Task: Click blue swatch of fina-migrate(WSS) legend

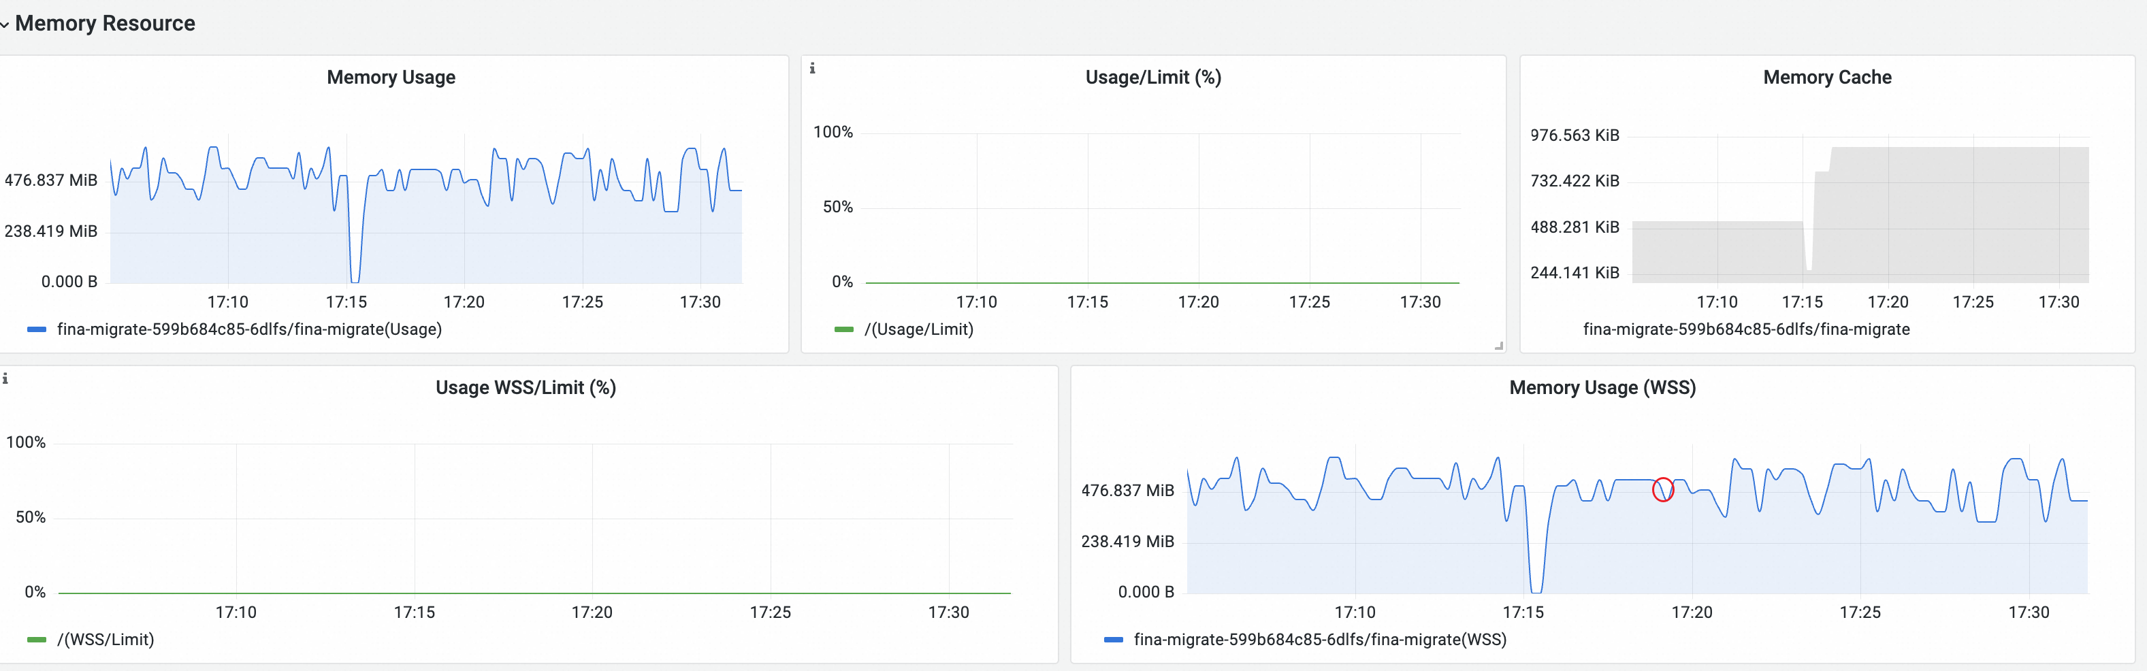Action: click(1114, 640)
